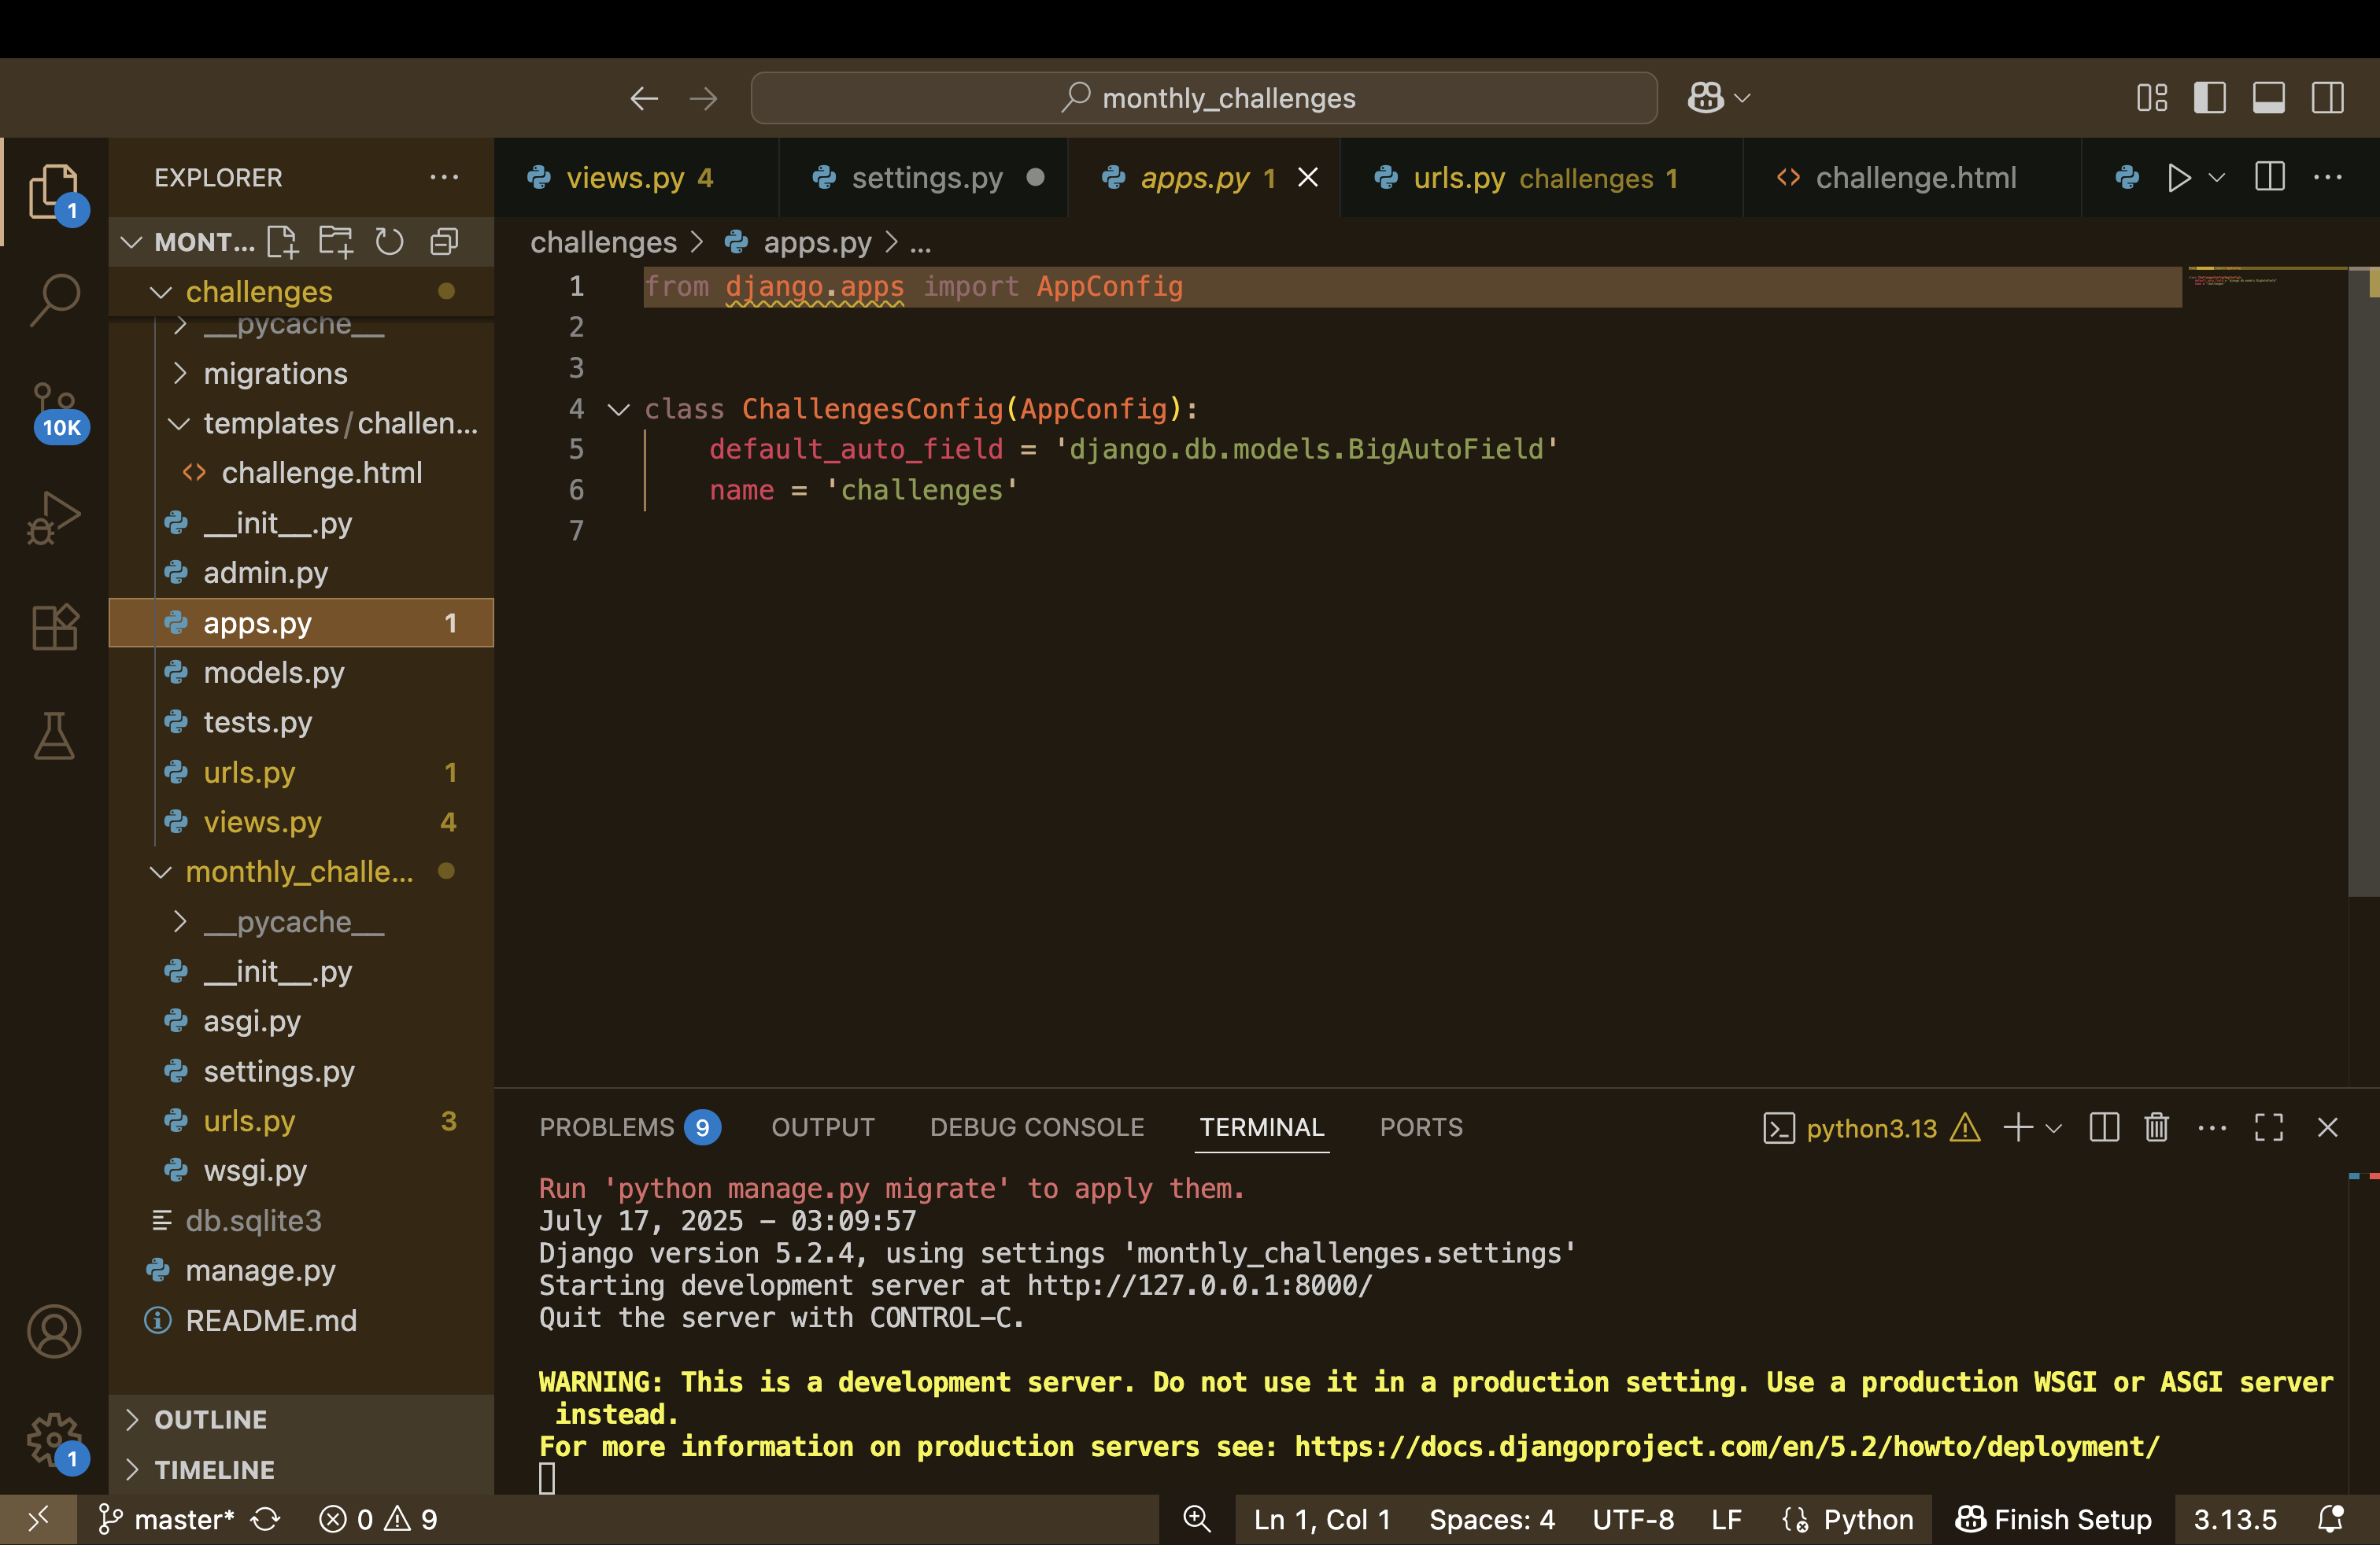Navigate back with the left arrow
This screenshot has height=1545, width=2380.
[644, 98]
